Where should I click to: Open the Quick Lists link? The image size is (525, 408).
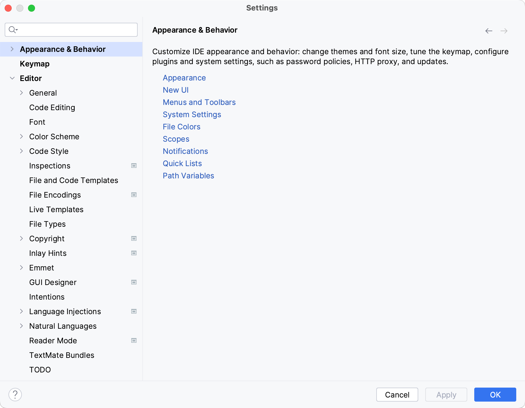(x=182, y=163)
